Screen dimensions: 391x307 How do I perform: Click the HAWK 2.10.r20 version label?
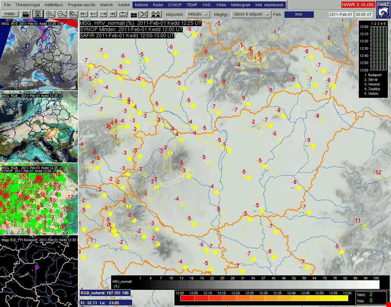click(x=357, y=5)
